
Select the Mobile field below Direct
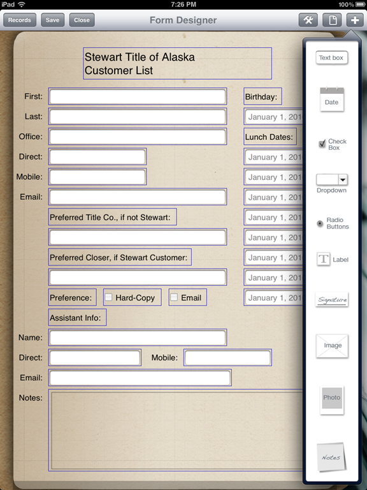point(97,177)
